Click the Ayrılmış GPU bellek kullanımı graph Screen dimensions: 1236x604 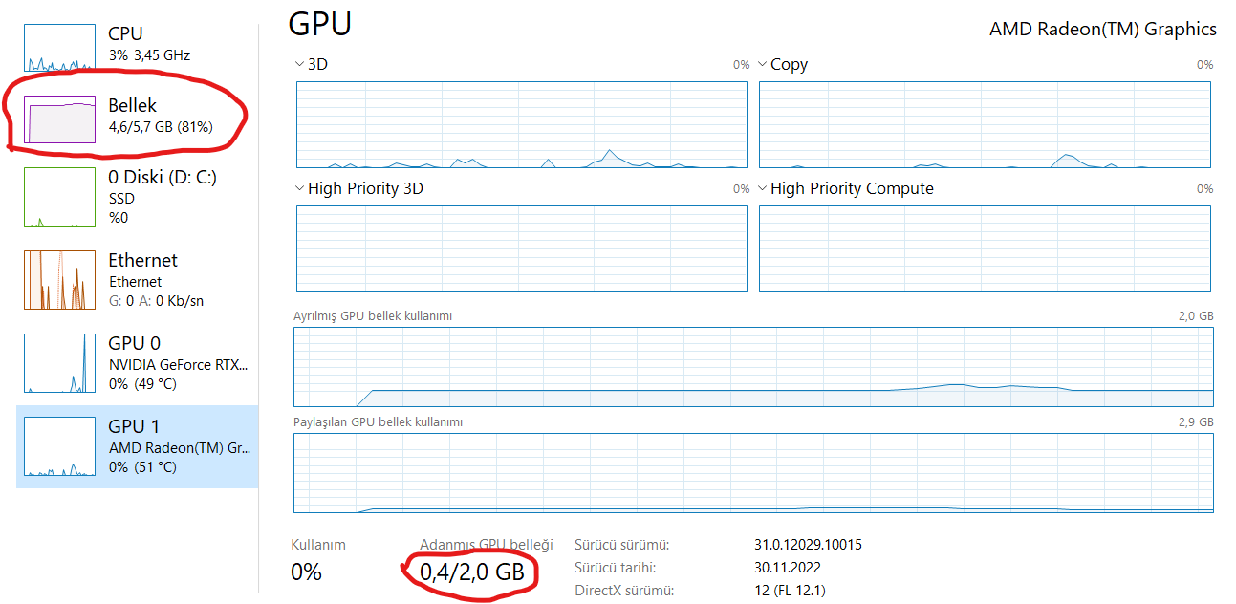753,366
